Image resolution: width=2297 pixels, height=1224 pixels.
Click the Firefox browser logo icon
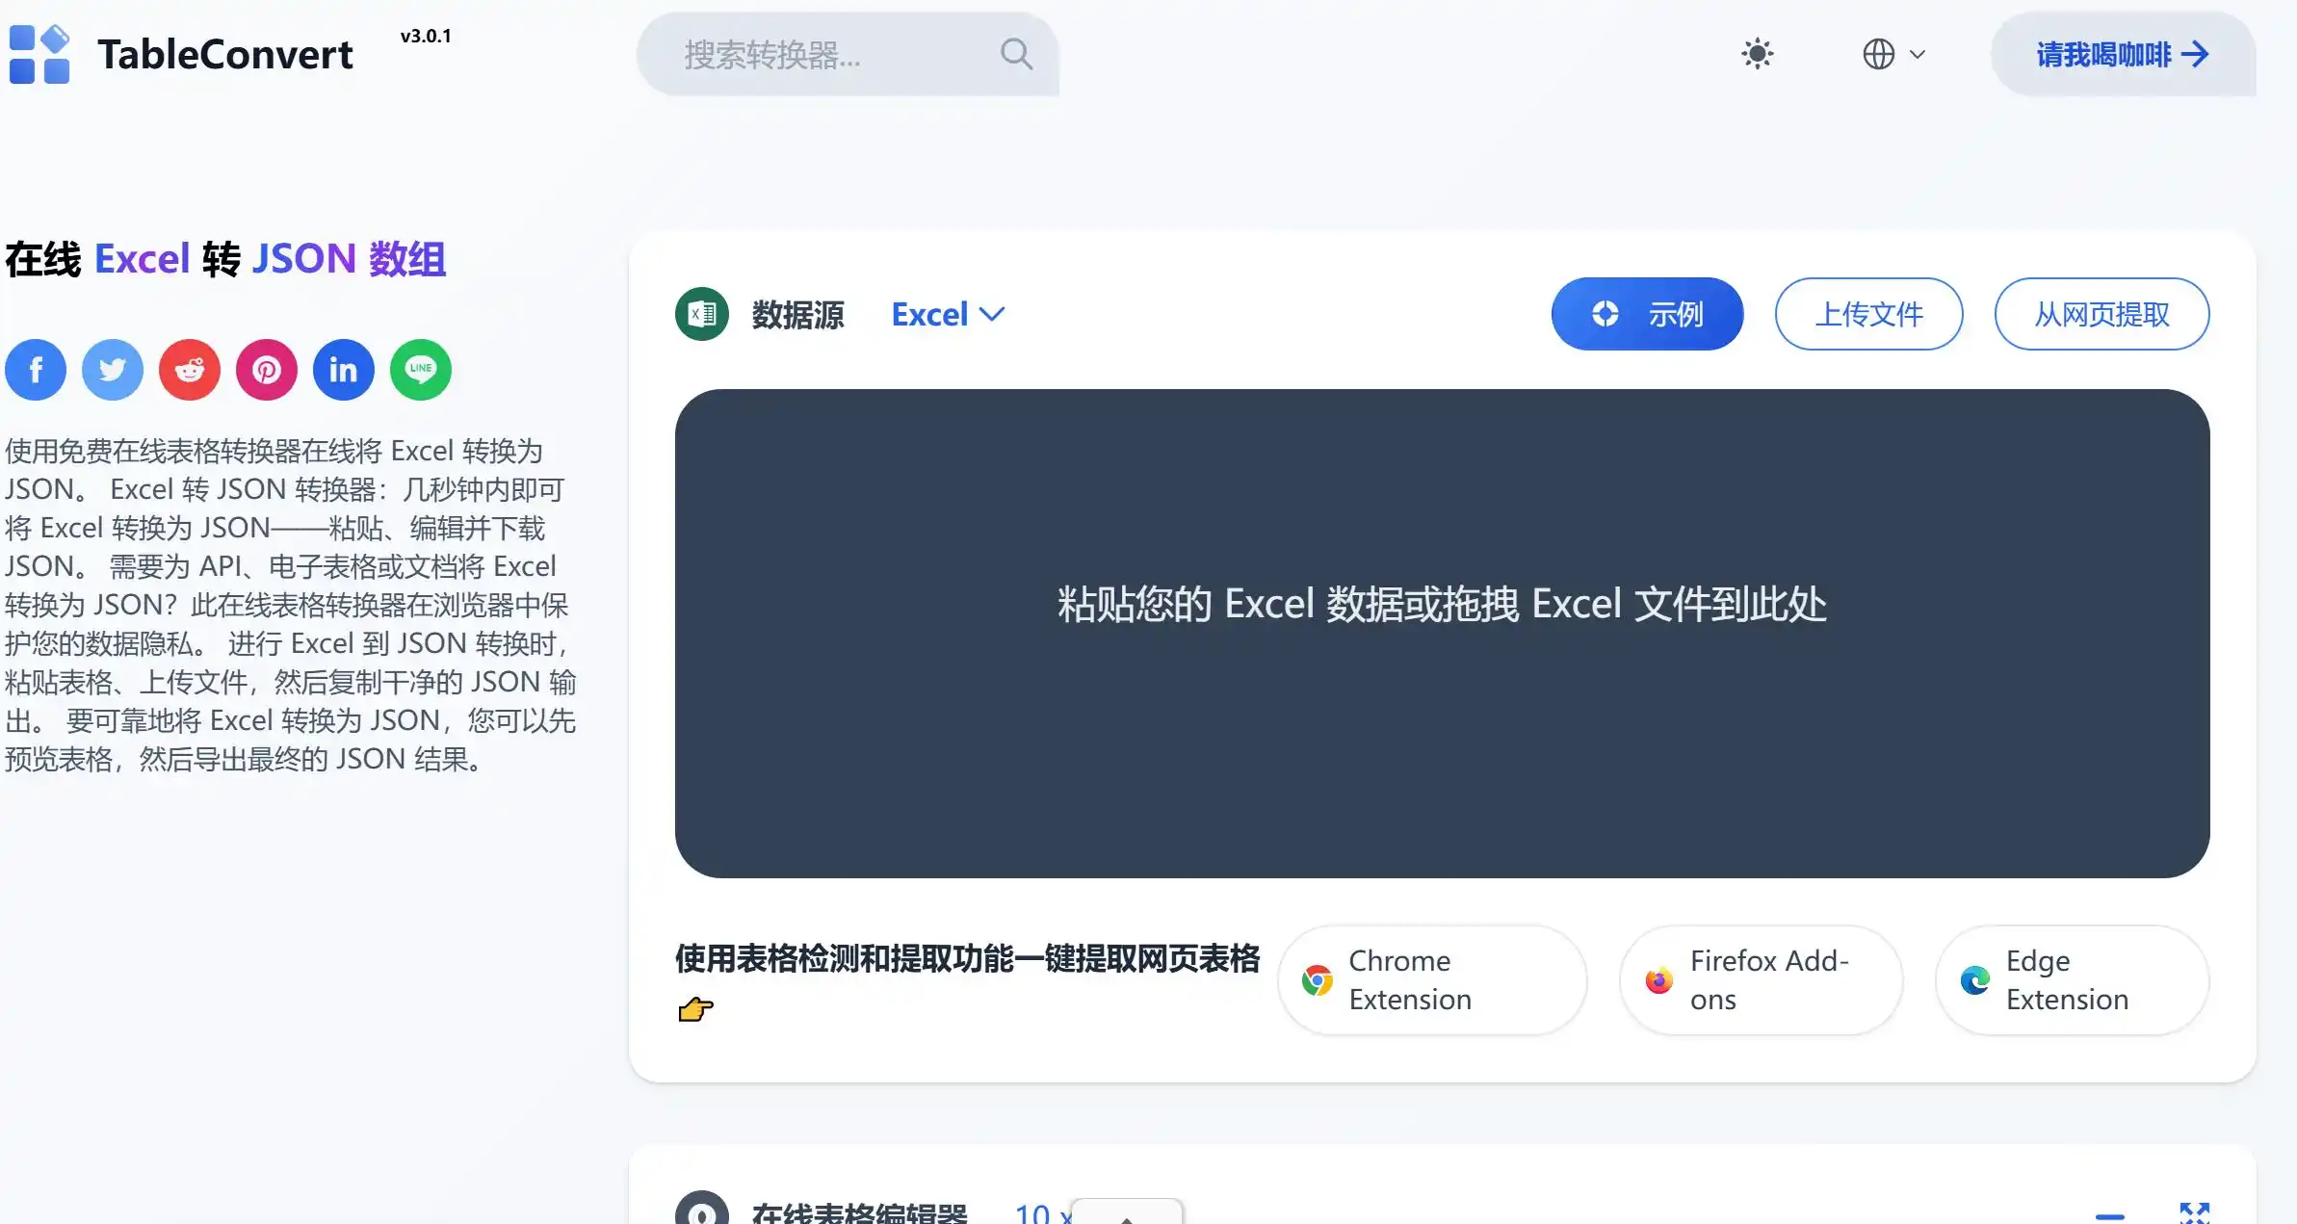coord(1658,980)
